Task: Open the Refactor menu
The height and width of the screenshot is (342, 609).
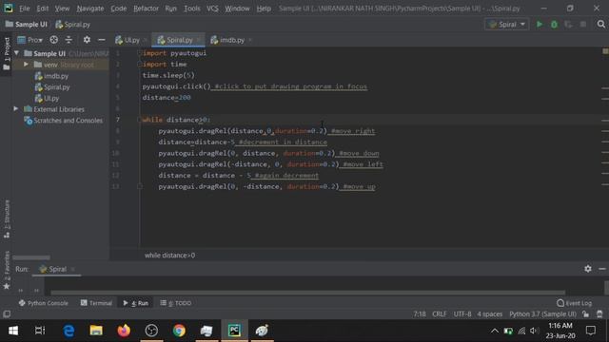Action: 146,9
